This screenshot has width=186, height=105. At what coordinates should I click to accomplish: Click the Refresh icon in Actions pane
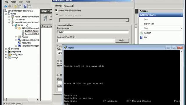[x=141, y=33]
